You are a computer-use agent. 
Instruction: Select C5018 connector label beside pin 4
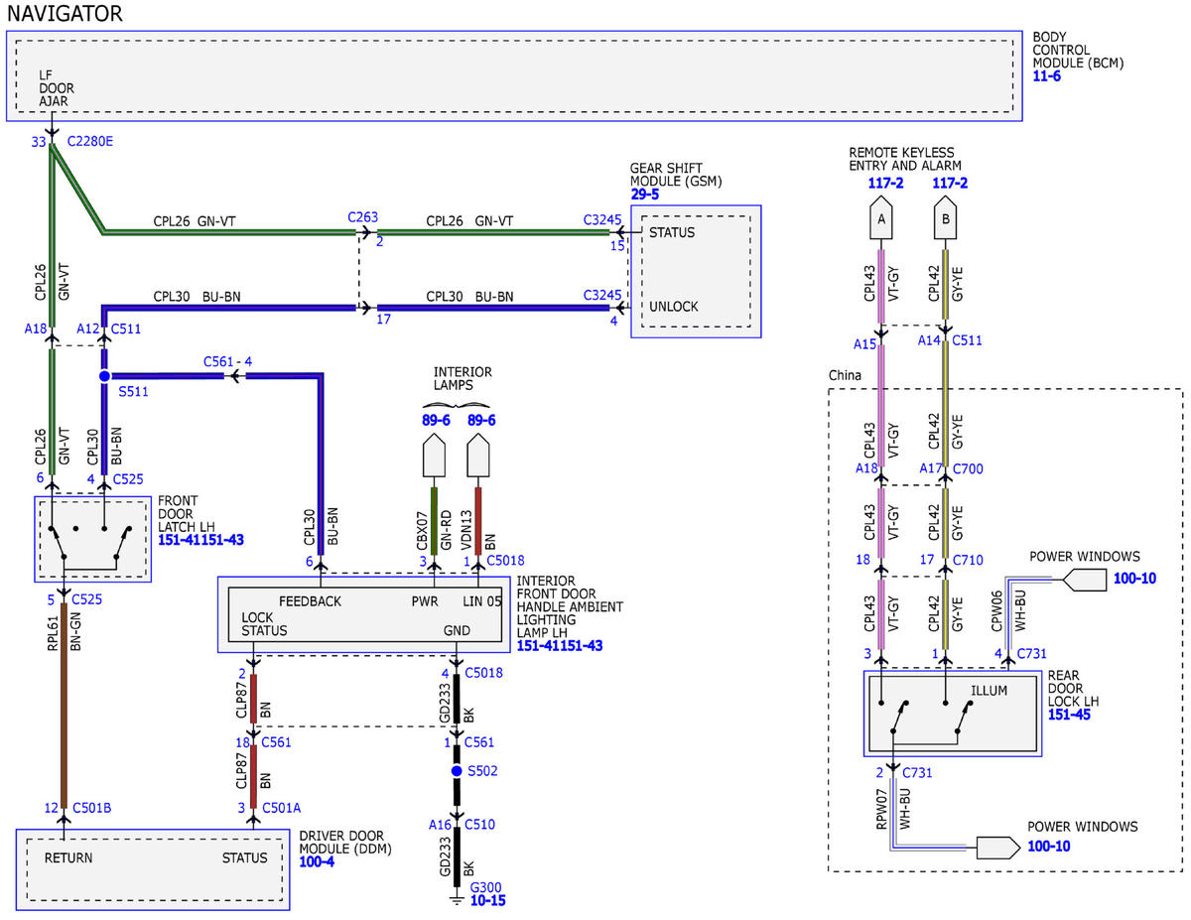[484, 674]
